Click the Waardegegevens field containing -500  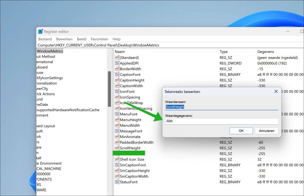click(x=221, y=121)
